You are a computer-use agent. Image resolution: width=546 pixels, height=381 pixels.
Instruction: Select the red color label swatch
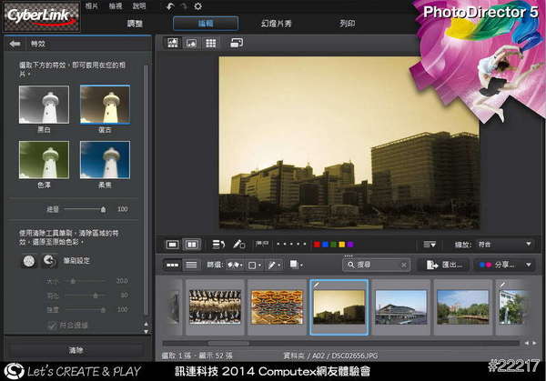coord(316,245)
